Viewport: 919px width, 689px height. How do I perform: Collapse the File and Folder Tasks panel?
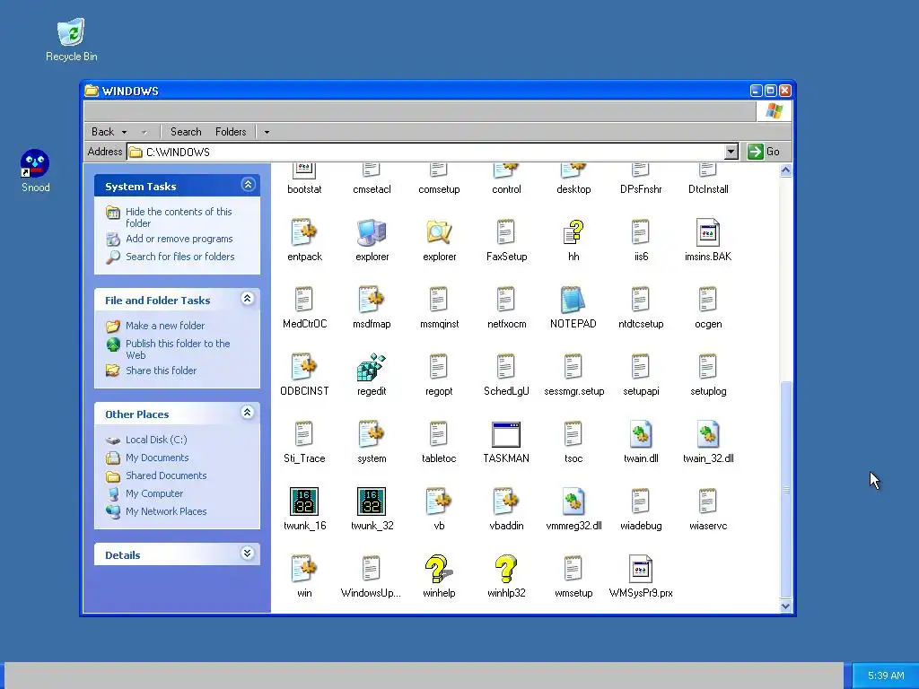[248, 299]
